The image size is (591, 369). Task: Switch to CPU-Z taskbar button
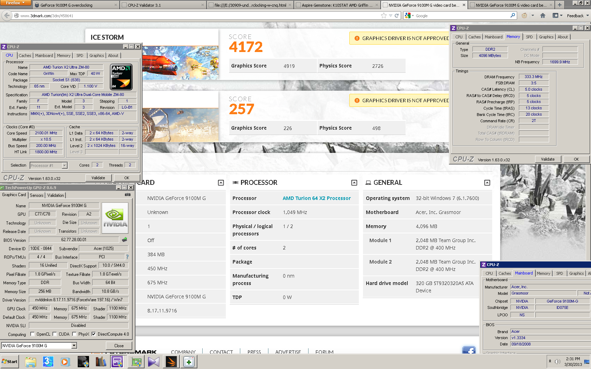(117, 362)
